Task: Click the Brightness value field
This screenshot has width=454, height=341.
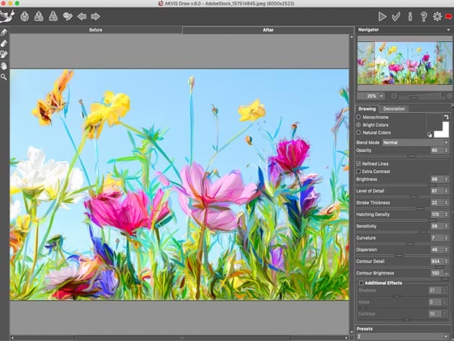Action: pos(435,179)
